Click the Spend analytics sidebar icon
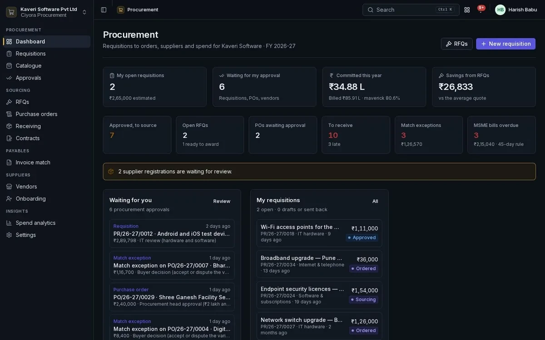The width and height of the screenshot is (545, 340). click(x=9, y=223)
